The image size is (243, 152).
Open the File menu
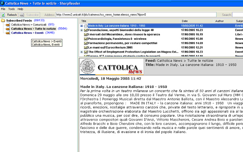(x=3, y=9)
